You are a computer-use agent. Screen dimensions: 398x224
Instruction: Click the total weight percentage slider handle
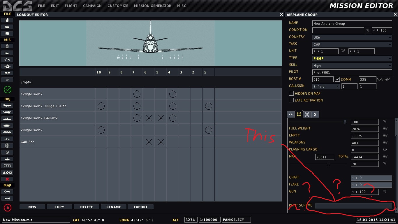click(x=328, y=164)
